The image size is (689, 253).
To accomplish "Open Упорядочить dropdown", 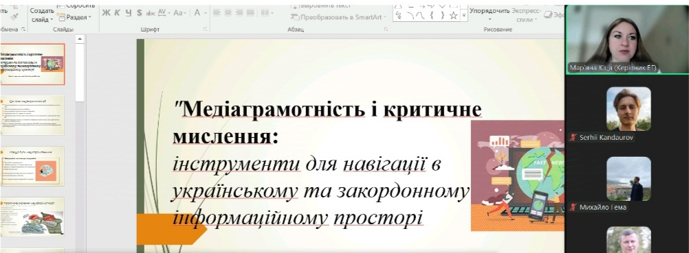I will pos(490,14).
